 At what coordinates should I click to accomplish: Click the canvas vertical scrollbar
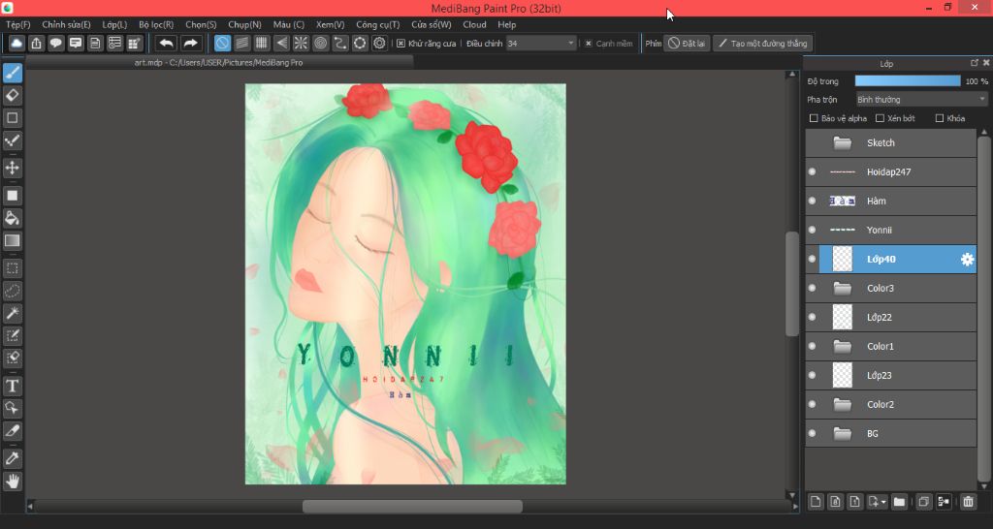click(x=791, y=284)
